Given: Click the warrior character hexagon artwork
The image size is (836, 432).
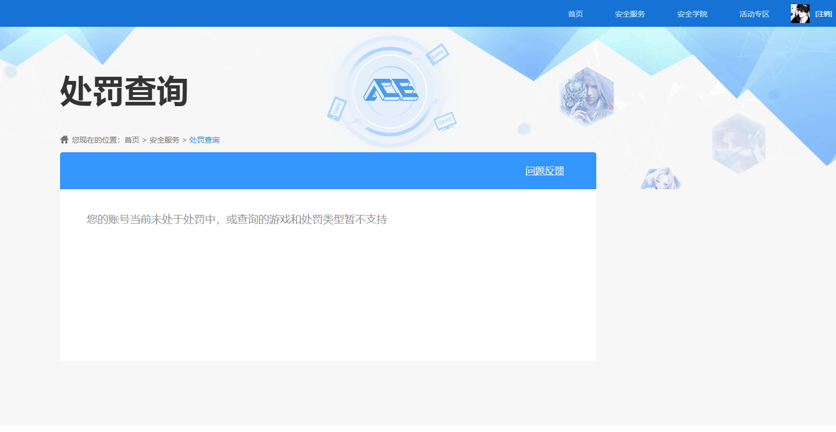Looking at the screenshot, I should click(587, 96).
